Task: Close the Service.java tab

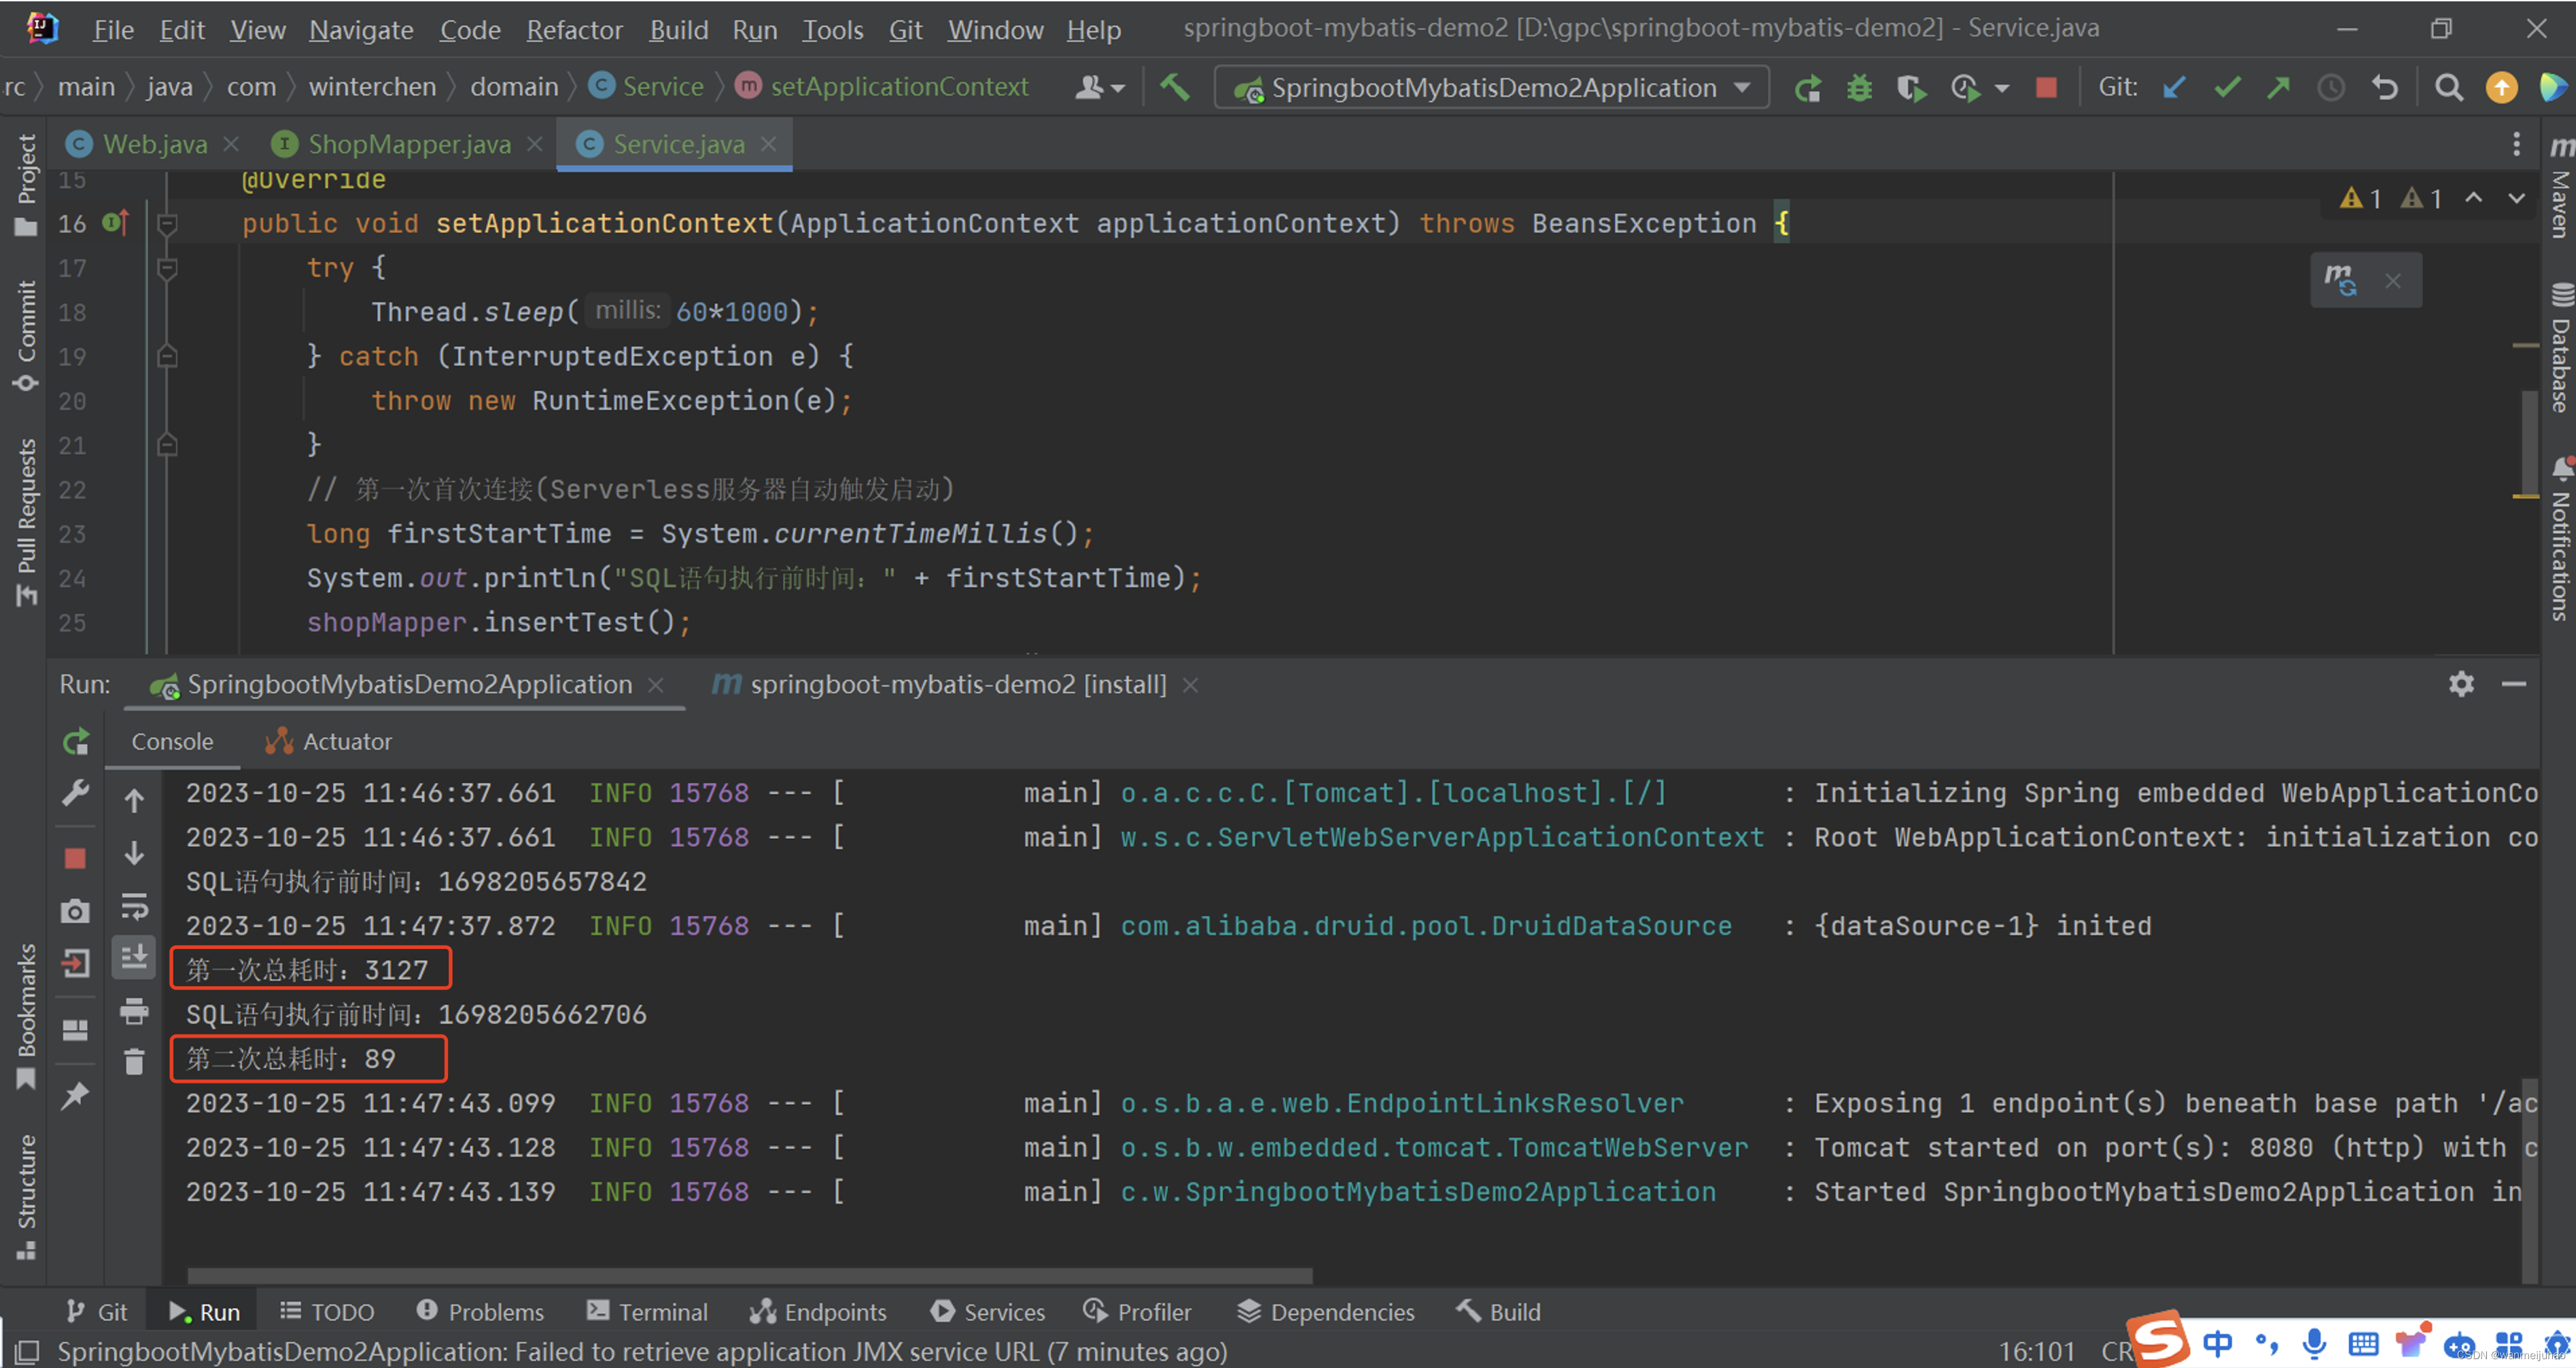Action: coord(768,145)
